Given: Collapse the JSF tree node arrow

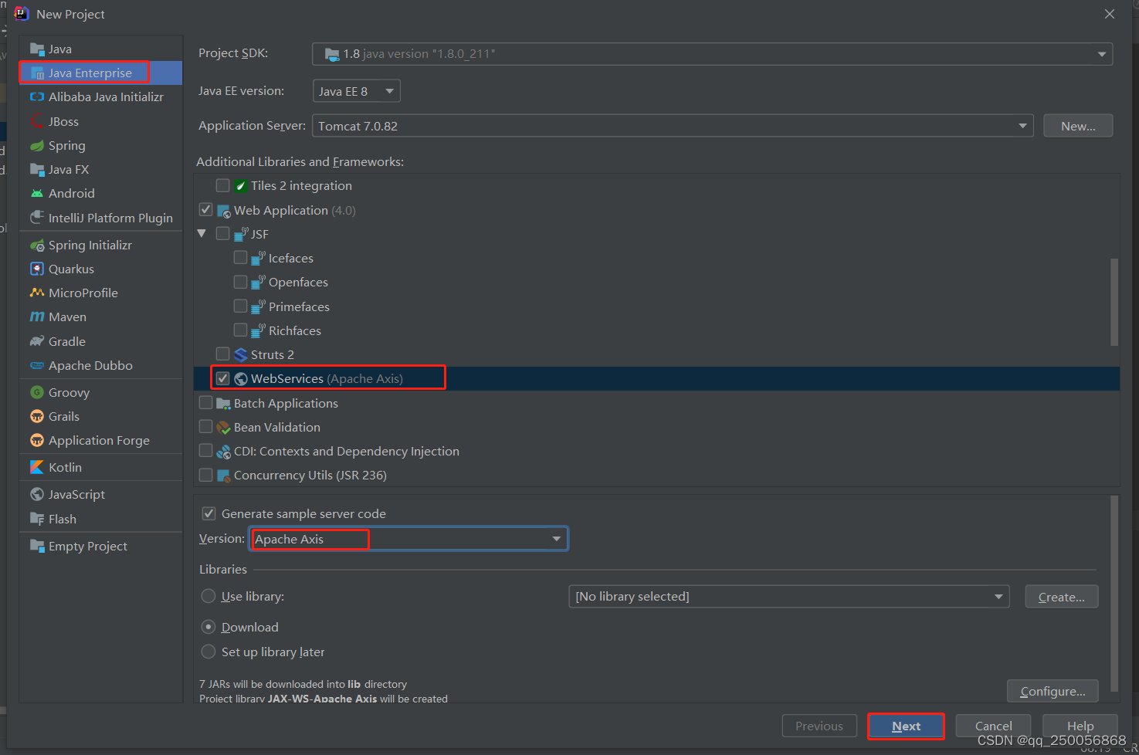Looking at the screenshot, I should coord(202,233).
